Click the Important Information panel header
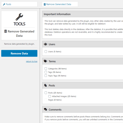 83,14
